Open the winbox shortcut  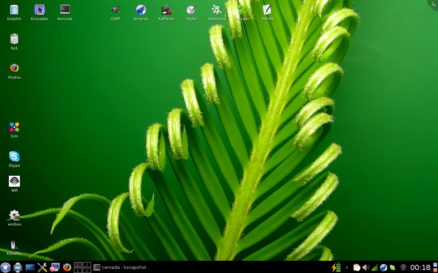point(14,215)
